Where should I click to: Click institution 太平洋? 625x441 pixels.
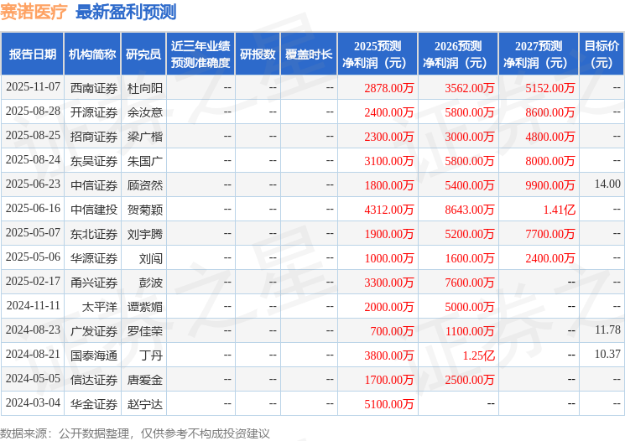tap(100, 307)
